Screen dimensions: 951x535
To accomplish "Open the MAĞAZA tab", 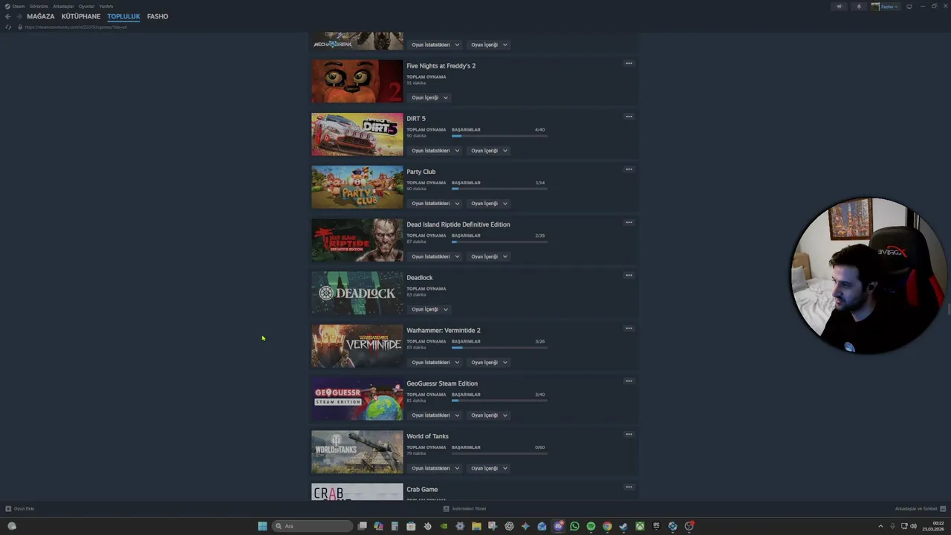I will click(41, 16).
